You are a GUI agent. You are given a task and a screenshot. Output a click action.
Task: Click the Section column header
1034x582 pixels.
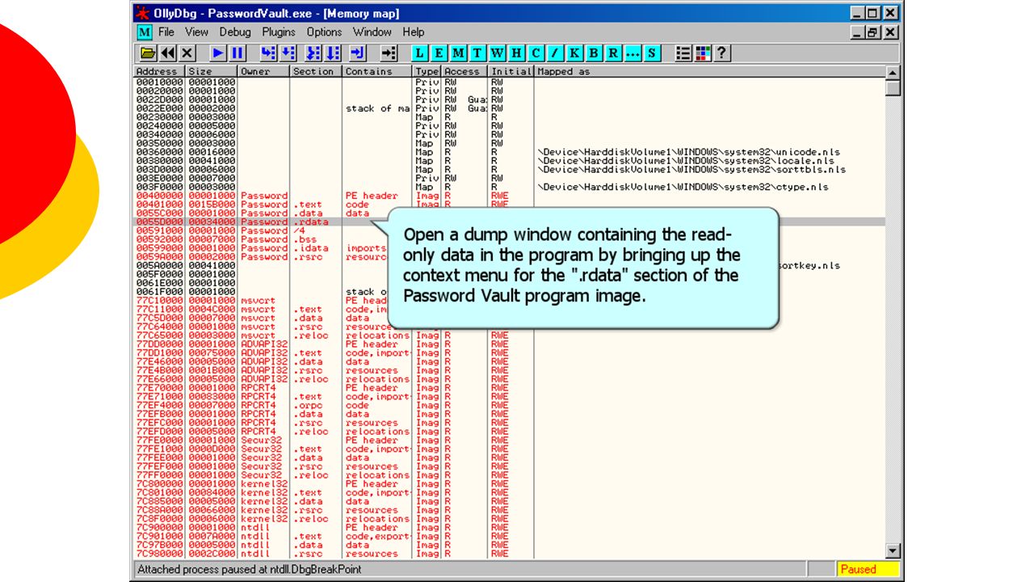316,71
